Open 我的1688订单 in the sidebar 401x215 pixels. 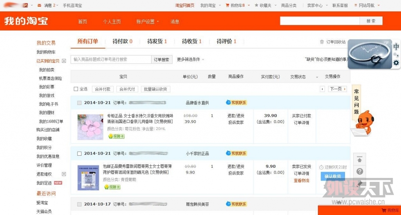click(x=51, y=121)
